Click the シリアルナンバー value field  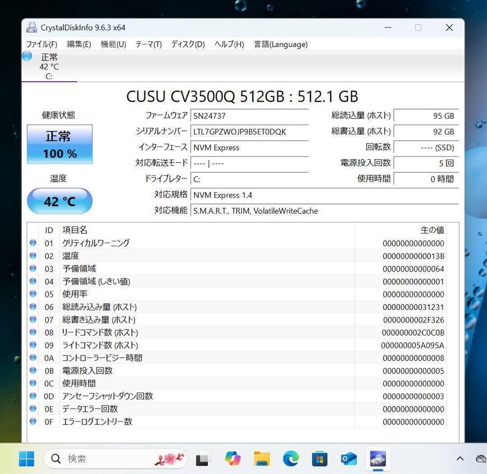click(x=249, y=132)
